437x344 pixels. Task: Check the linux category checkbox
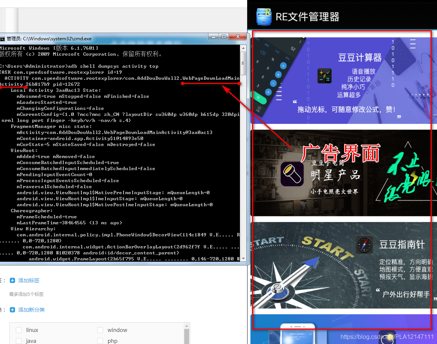[x=19, y=330]
